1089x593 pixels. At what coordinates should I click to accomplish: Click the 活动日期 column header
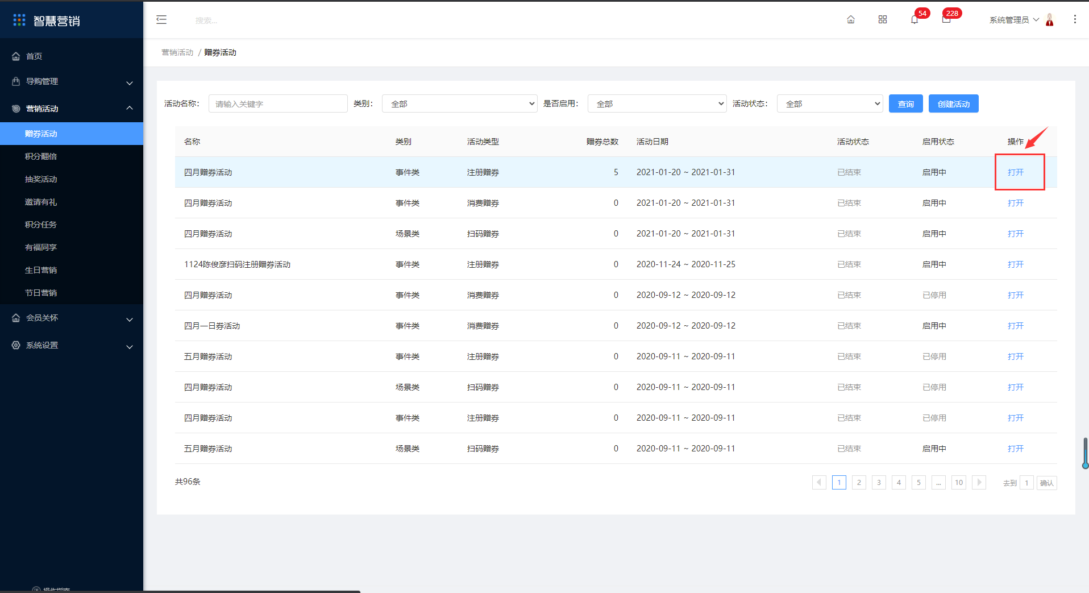click(652, 142)
